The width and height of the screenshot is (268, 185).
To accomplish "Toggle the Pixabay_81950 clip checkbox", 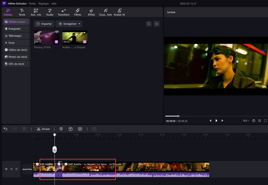I will pos(56,42).
